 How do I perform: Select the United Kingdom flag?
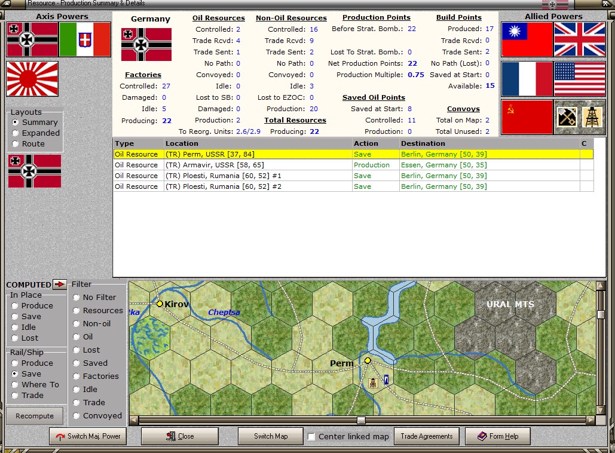coord(579,39)
